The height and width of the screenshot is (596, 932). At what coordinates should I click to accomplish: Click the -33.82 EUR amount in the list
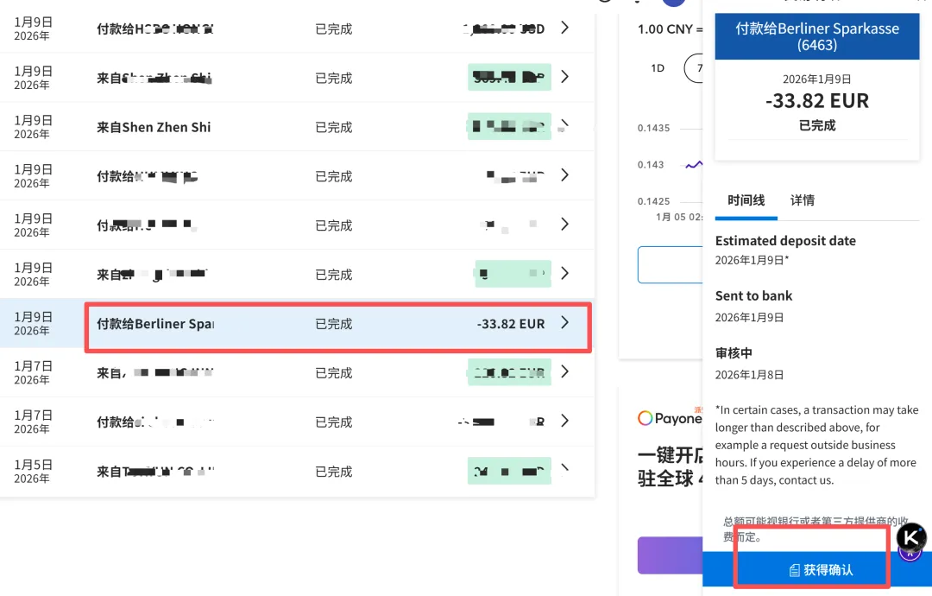pos(511,324)
